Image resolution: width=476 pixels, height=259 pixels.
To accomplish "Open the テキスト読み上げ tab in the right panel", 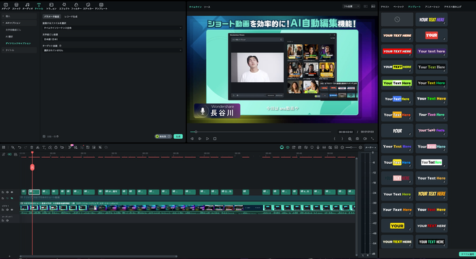I will click(453, 7).
